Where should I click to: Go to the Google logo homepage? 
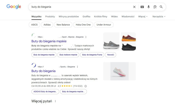tap(14, 7)
